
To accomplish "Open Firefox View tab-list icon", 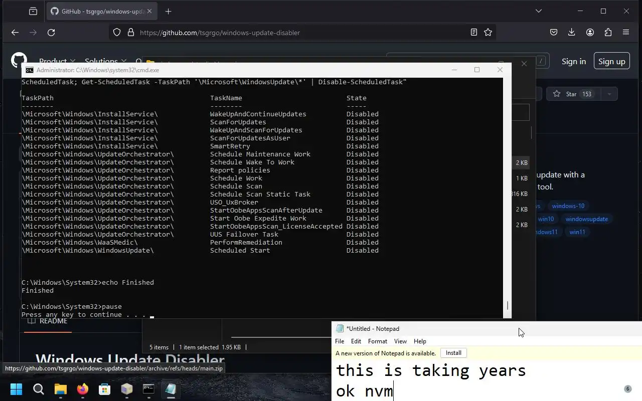I will pos(33,11).
